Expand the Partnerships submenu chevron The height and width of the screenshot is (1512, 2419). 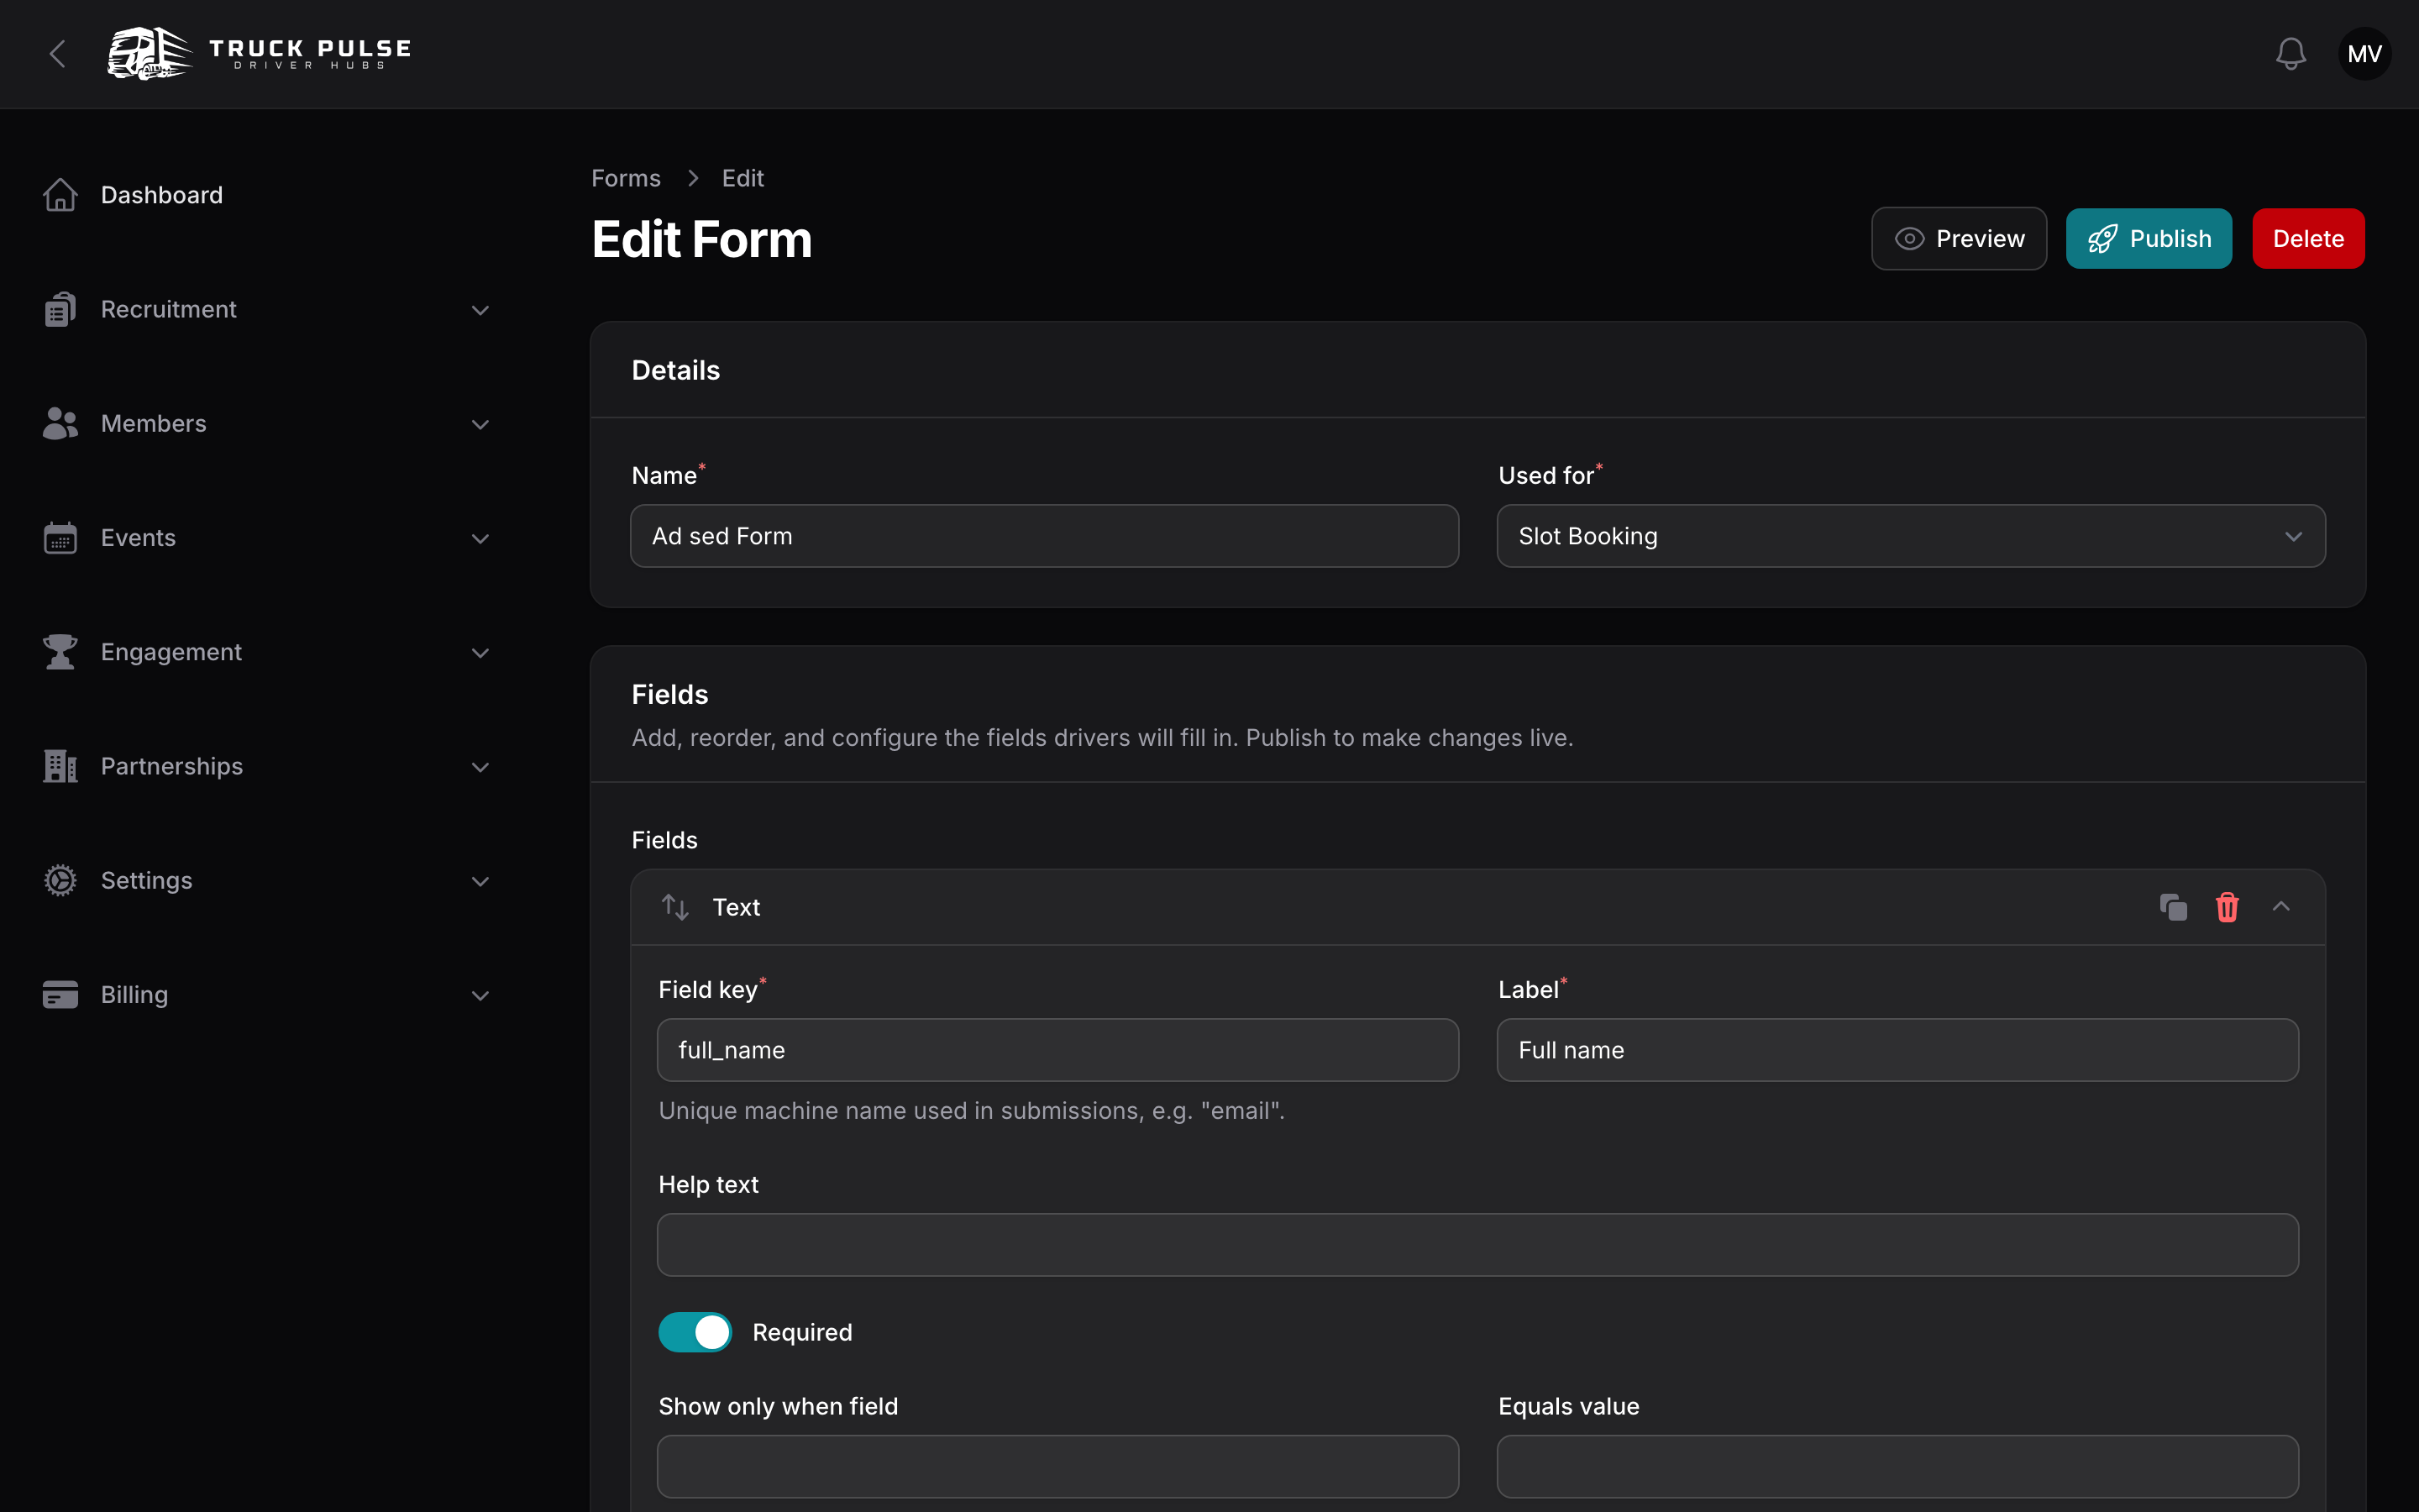click(480, 767)
